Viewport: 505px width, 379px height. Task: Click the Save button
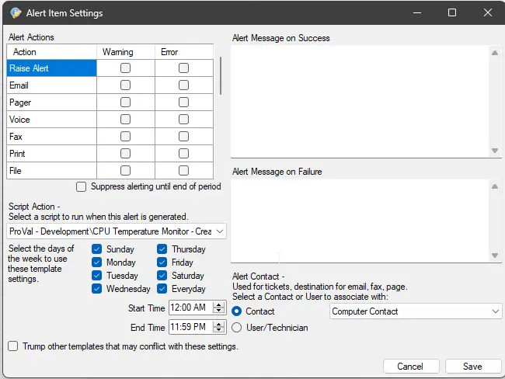pyautogui.click(x=473, y=366)
